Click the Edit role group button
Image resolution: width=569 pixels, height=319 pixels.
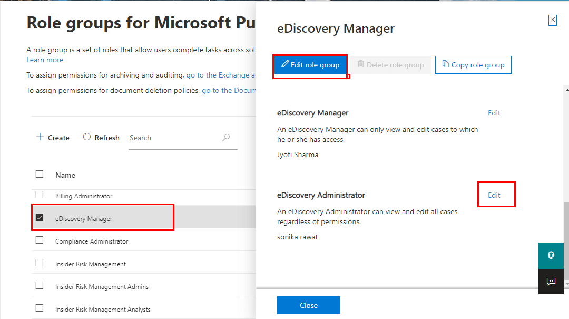[310, 65]
